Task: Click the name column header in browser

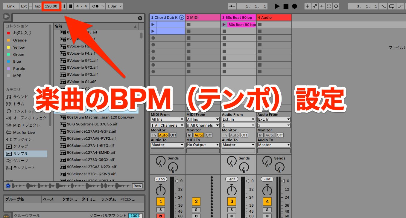Action: tap(96, 26)
